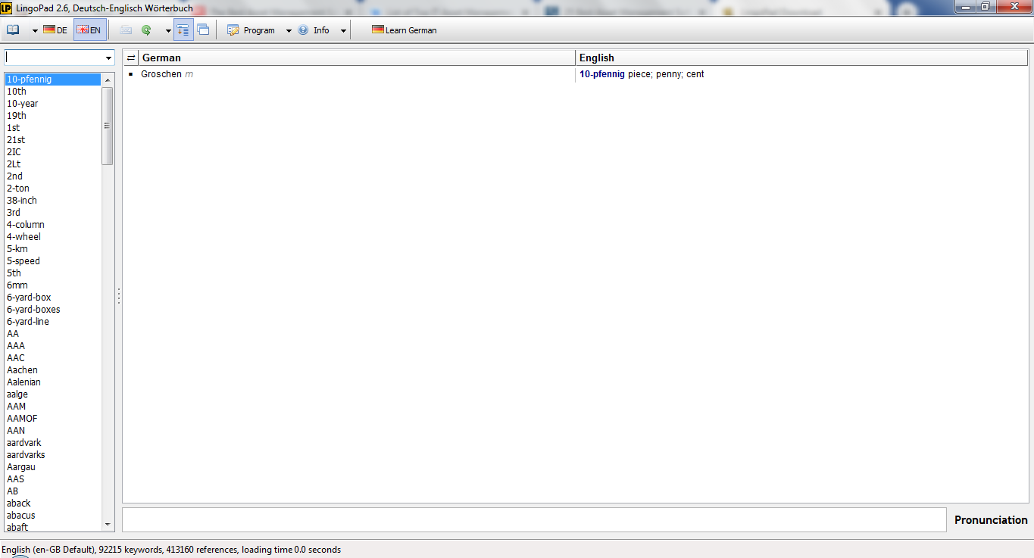Expand the search box dropdown arrow

click(108, 58)
